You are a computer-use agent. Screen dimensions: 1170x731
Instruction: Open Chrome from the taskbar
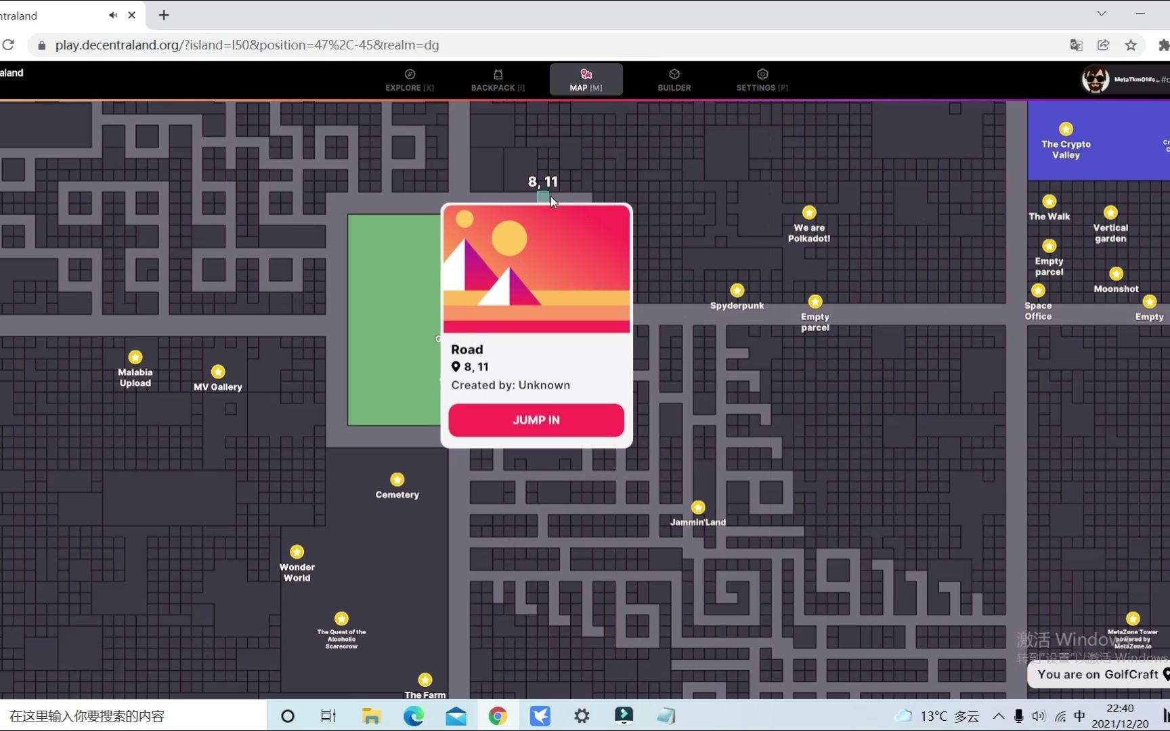tap(498, 715)
